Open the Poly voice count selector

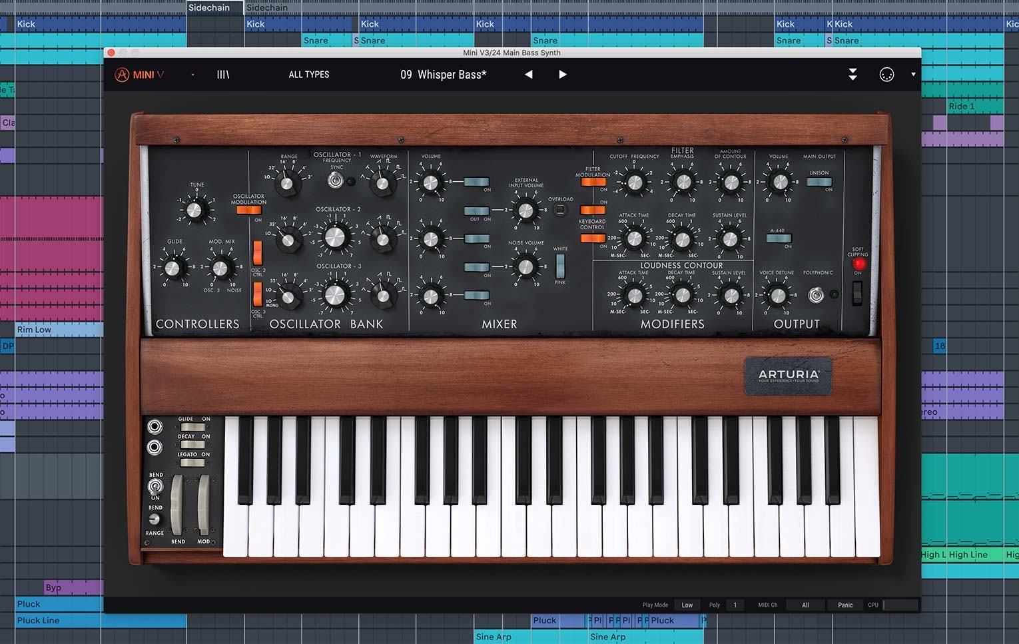735,605
